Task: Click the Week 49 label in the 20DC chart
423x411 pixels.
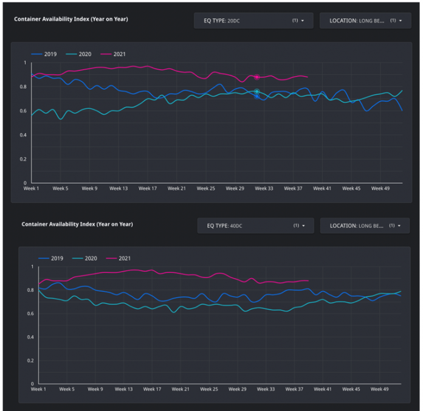Action: click(x=380, y=188)
